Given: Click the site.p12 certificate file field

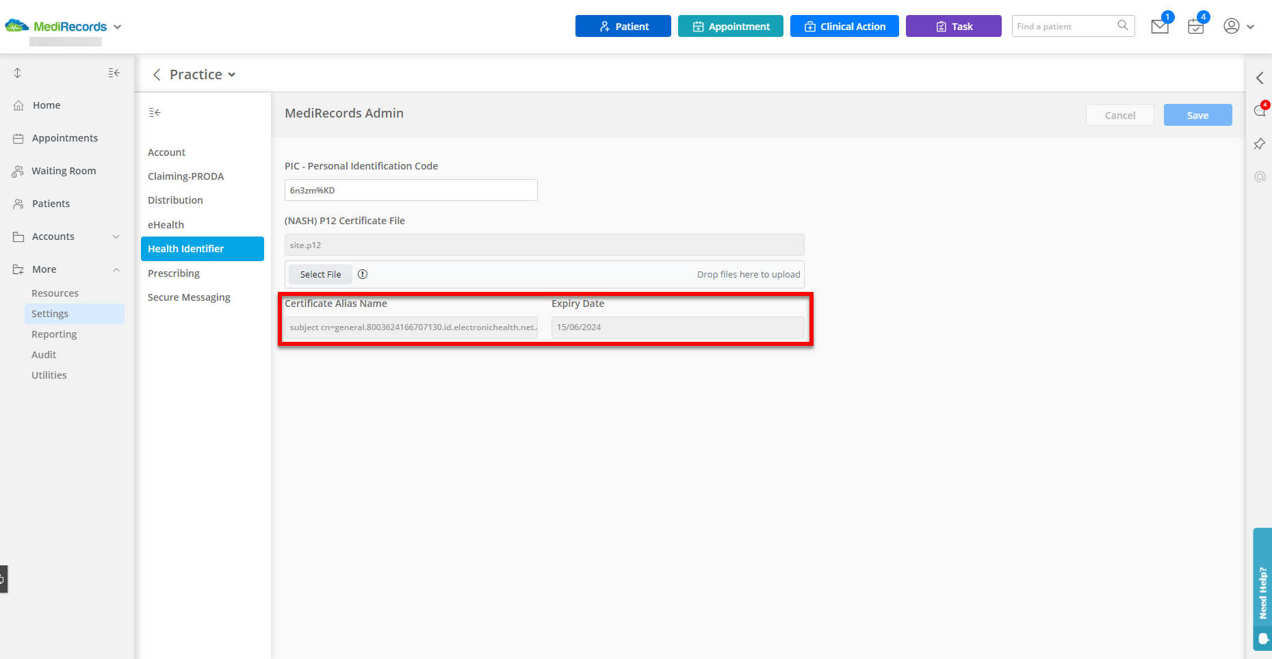Looking at the screenshot, I should point(545,245).
